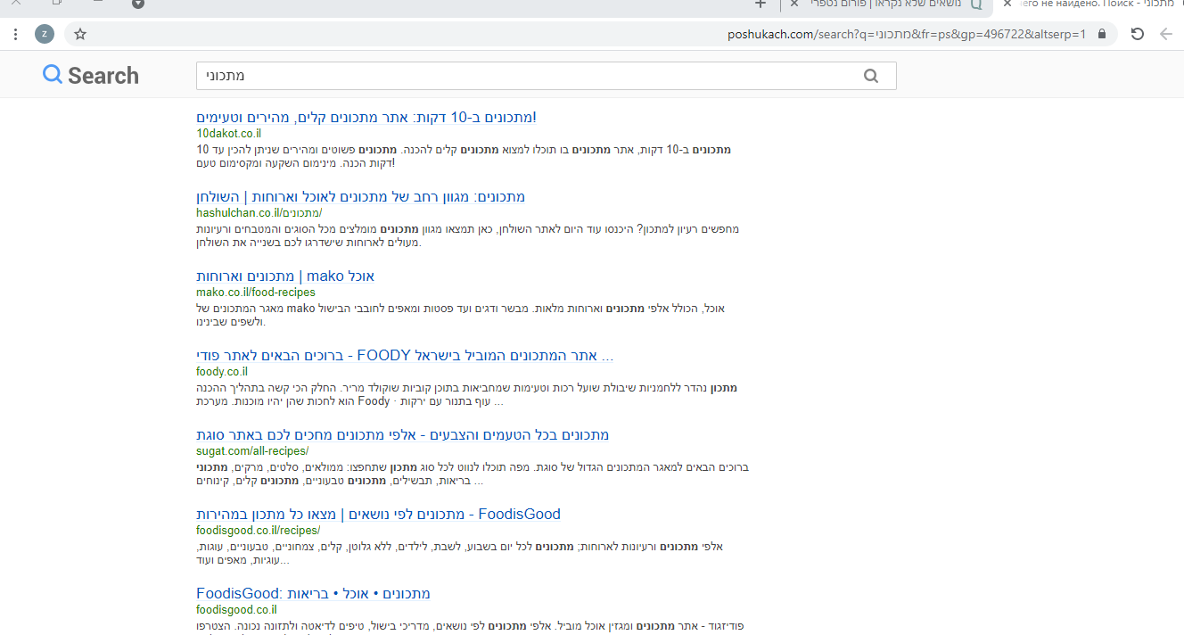Bookmark this page with the star icon

80,35
